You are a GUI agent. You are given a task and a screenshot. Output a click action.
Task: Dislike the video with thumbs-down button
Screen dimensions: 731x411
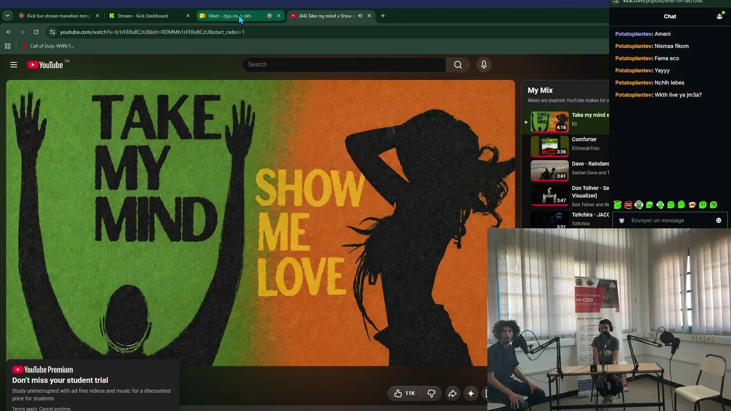pyautogui.click(x=432, y=393)
